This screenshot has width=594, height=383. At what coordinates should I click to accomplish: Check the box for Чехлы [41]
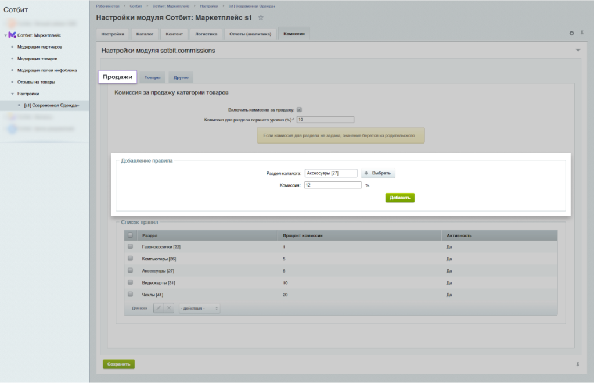[x=130, y=294]
